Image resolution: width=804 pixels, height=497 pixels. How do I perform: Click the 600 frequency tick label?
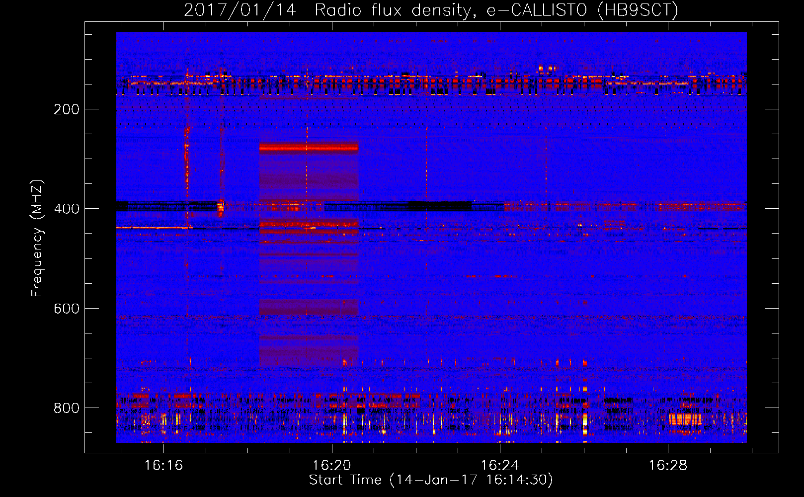(x=67, y=309)
